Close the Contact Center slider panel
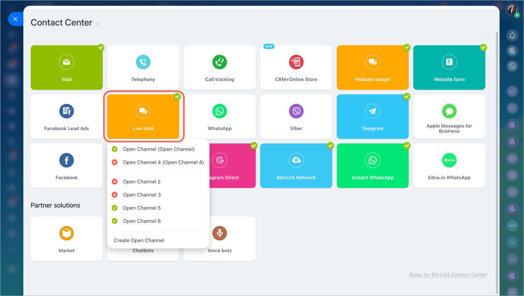Image resolution: width=524 pixels, height=296 pixels. (15, 19)
